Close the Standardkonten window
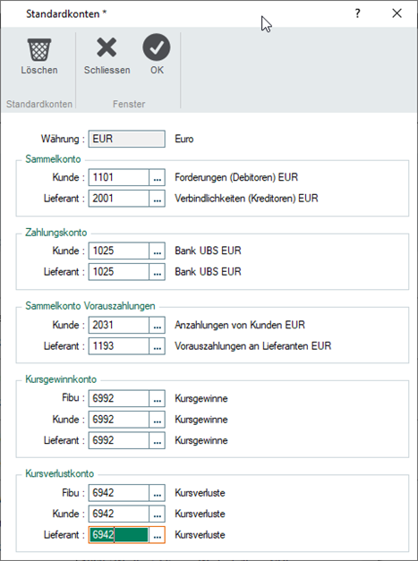Viewport: 418px width, 561px height. point(397,13)
